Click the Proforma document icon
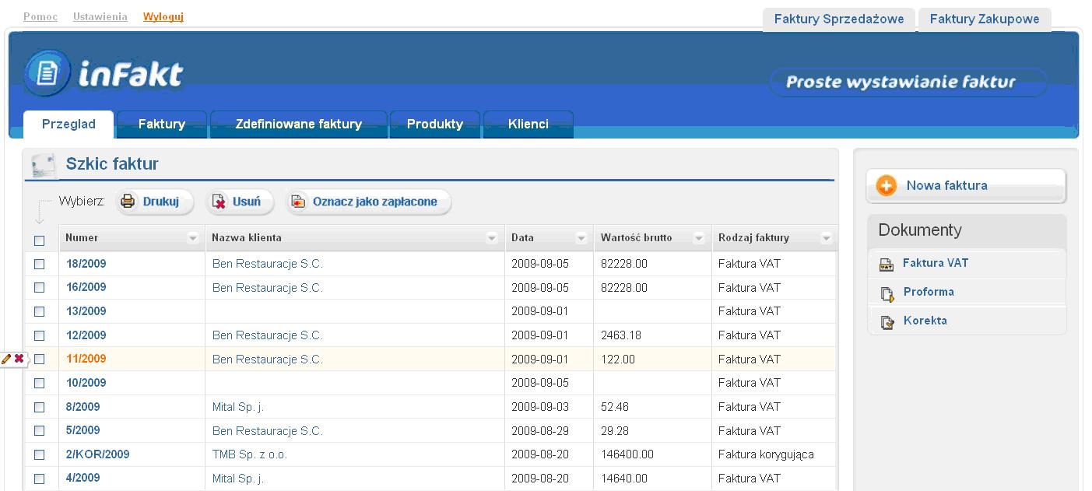1092x491 pixels. pos(887,293)
